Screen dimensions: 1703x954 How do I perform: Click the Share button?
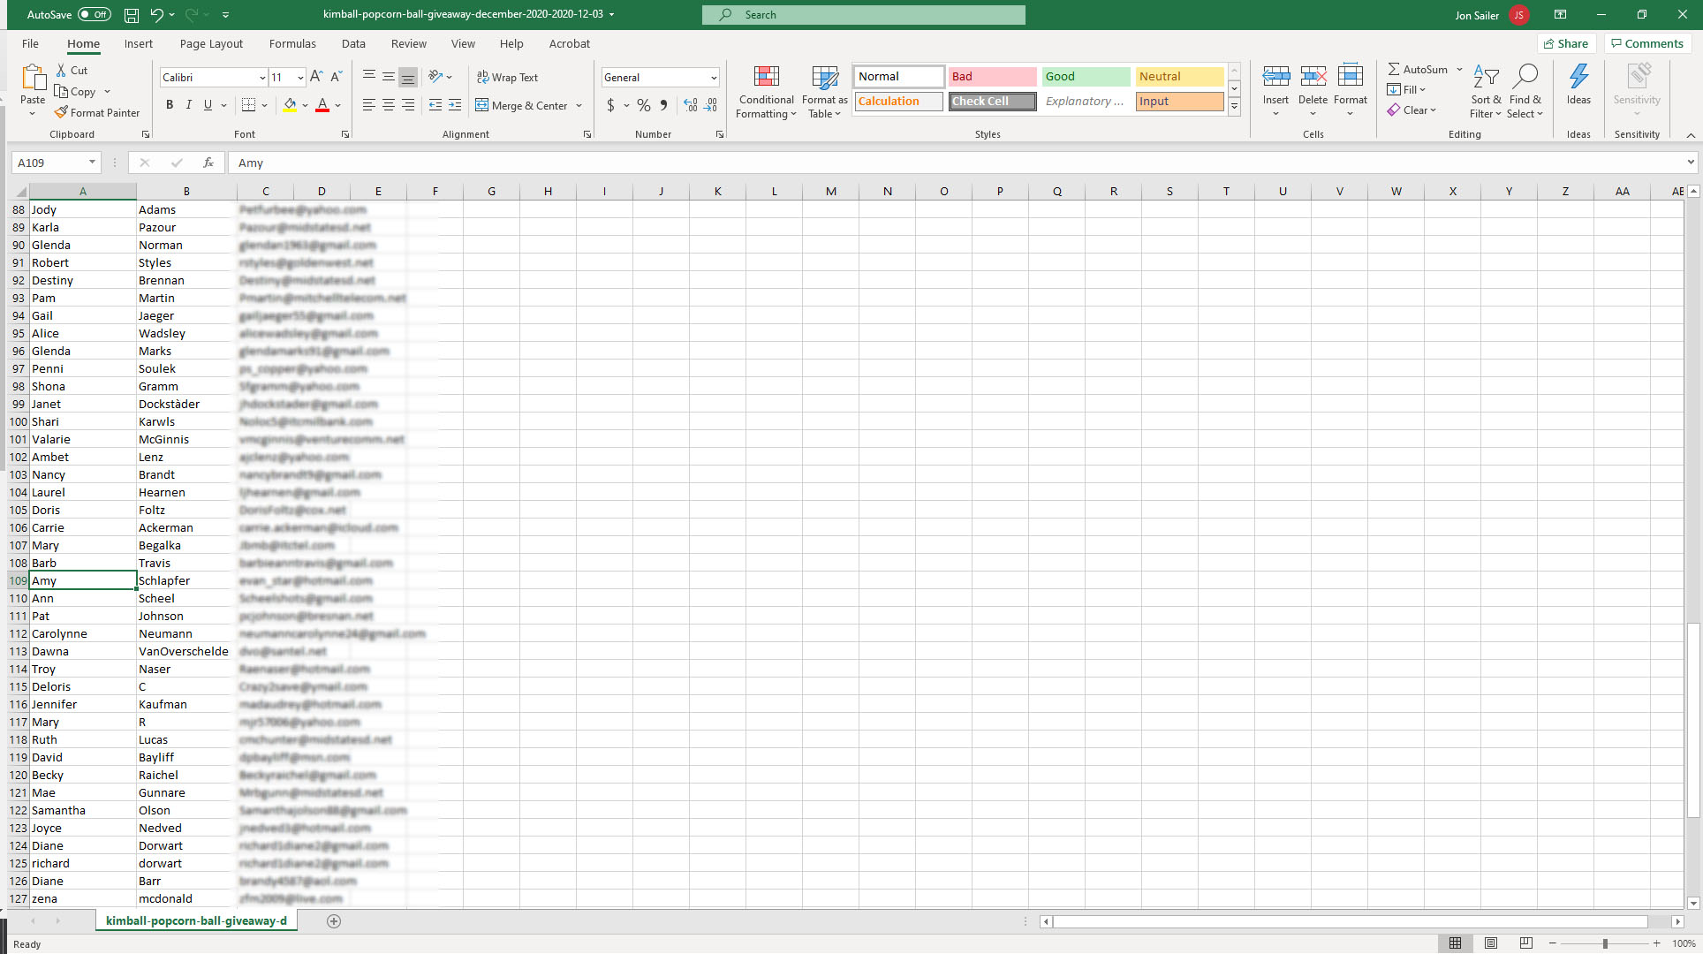[1565, 43]
